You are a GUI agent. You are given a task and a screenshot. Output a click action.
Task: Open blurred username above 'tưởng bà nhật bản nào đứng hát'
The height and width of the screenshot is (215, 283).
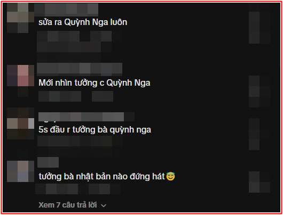tap(48, 162)
